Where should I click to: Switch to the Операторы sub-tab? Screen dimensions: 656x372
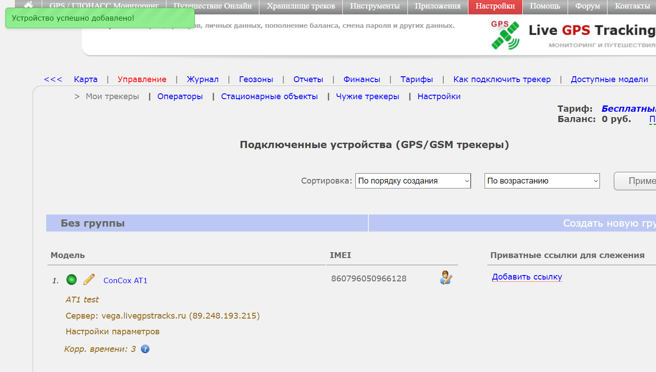180,96
